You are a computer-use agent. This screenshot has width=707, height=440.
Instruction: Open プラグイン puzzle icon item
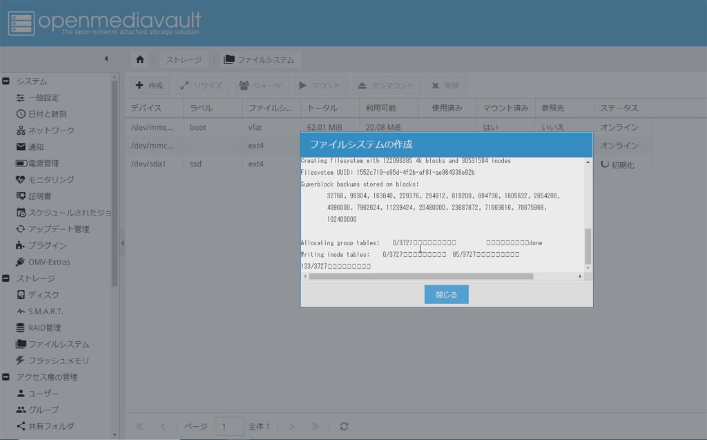47,245
